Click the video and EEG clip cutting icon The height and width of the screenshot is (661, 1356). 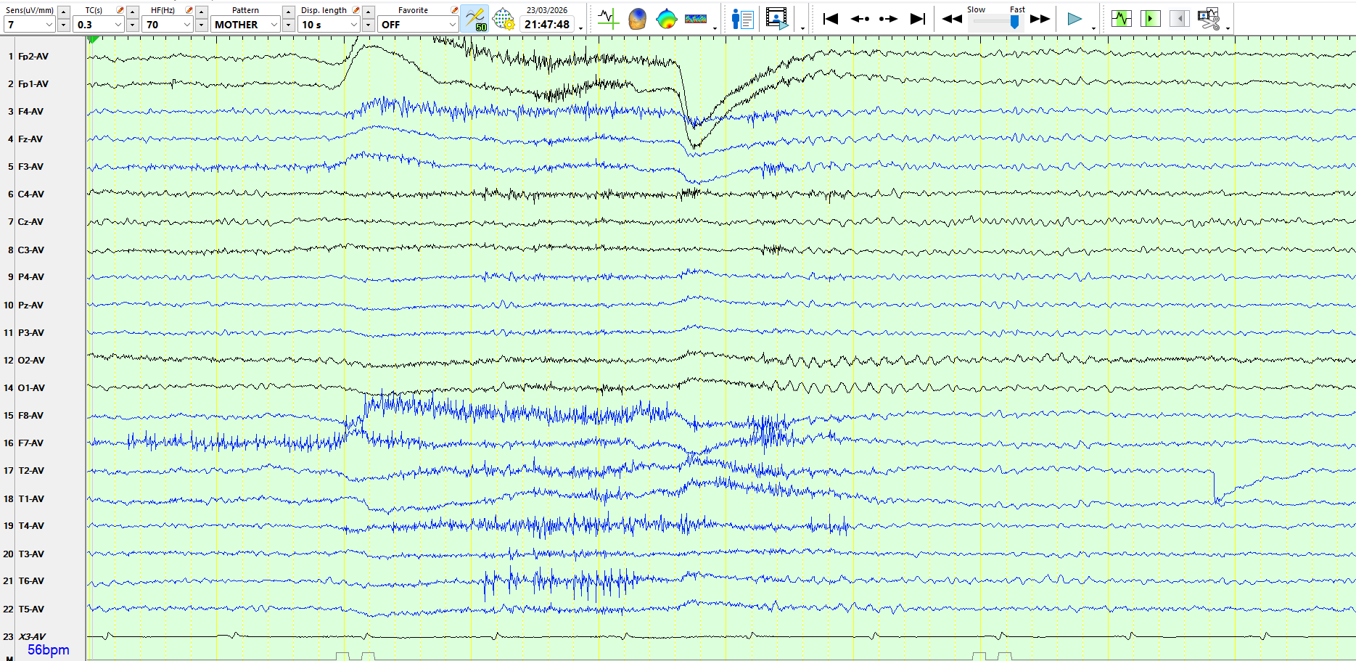1208,19
